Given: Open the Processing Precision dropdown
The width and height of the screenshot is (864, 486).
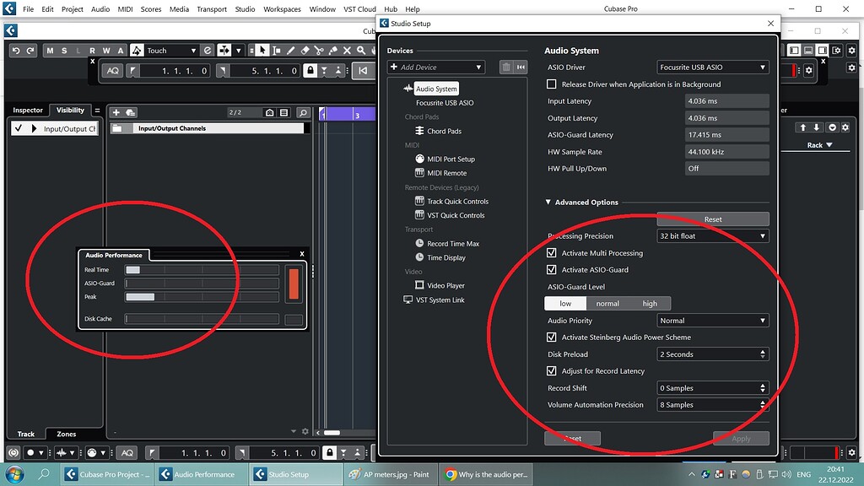Looking at the screenshot, I should tap(712, 235).
